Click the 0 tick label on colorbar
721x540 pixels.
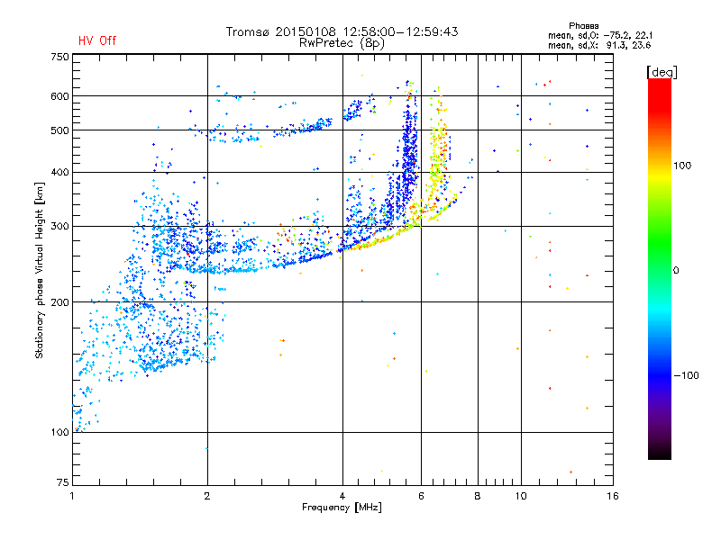tap(676, 270)
